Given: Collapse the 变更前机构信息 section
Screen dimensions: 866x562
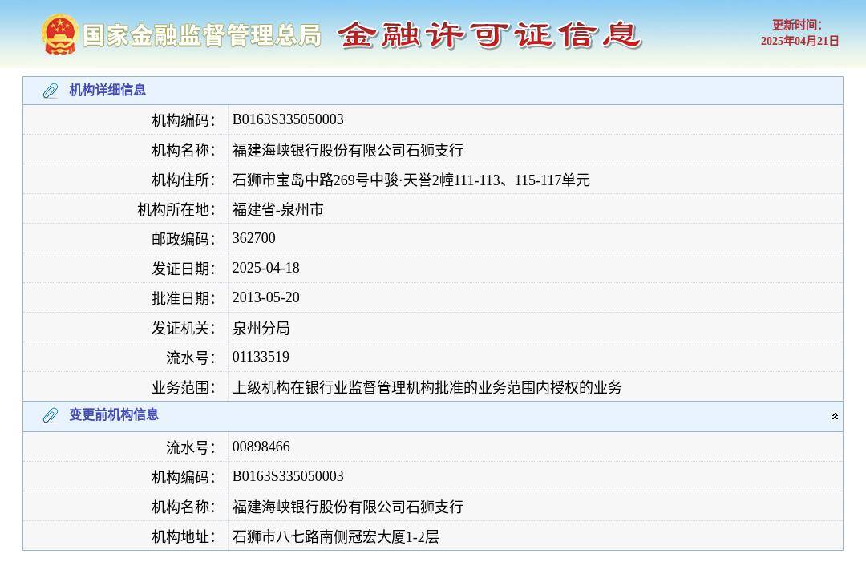Looking at the screenshot, I should point(835,416).
